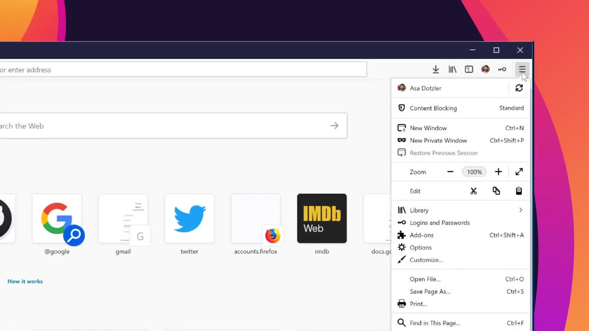Open the Downloads toolbar icon
The height and width of the screenshot is (331, 589).
click(x=435, y=69)
